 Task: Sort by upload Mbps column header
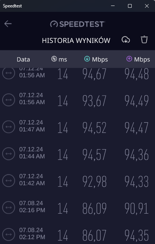[138, 59]
